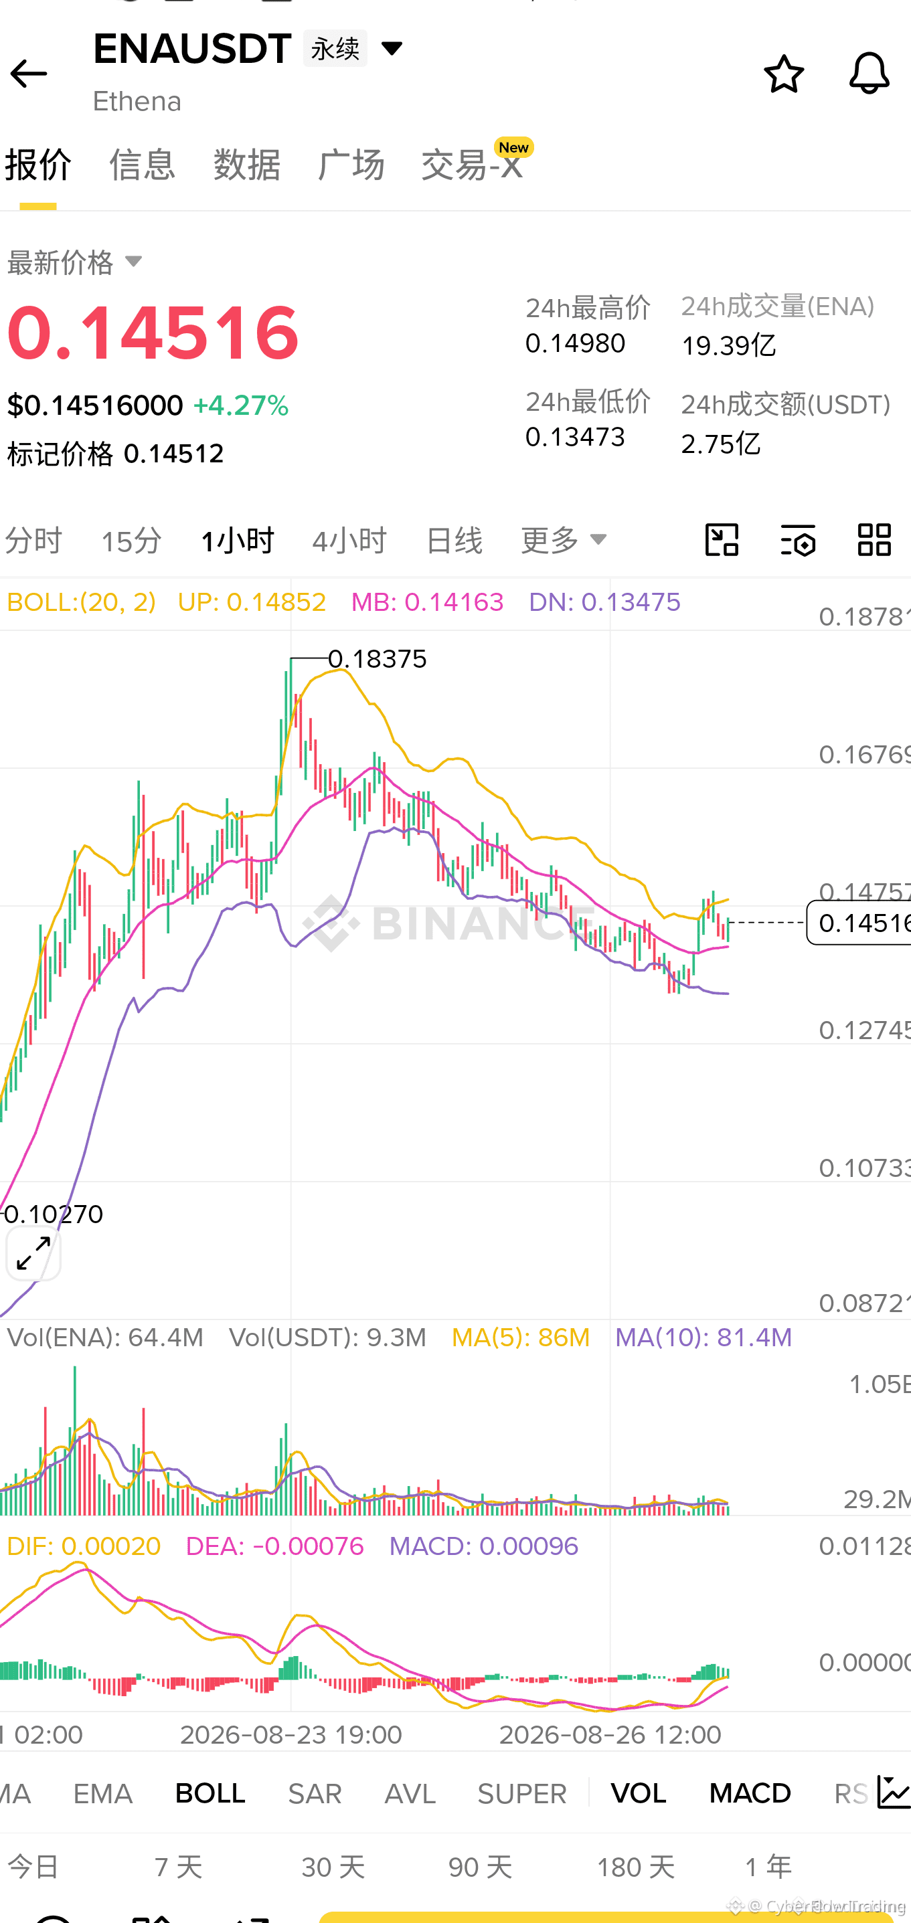Tap the 24h成交额 value 2.75亿
Screen dimensions: 911x1923
721,444
